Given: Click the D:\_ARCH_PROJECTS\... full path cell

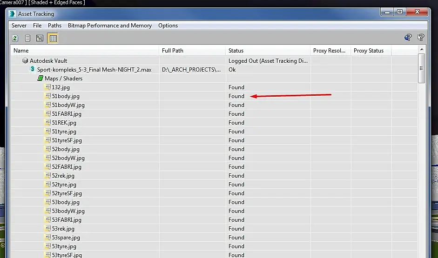Looking at the screenshot, I should click(x=191, y=69).
